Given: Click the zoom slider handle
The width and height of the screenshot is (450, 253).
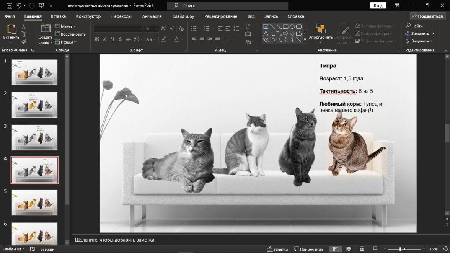Looking at the screenshot, I should point(400,249).
